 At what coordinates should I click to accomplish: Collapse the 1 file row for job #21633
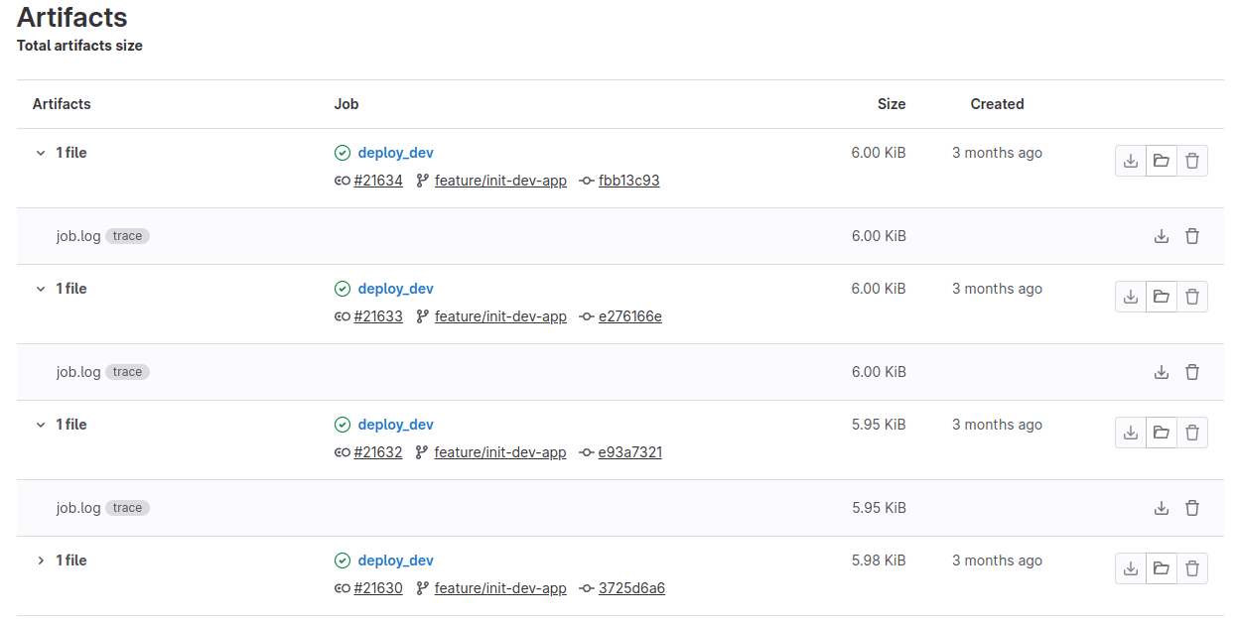coord(41,289)
